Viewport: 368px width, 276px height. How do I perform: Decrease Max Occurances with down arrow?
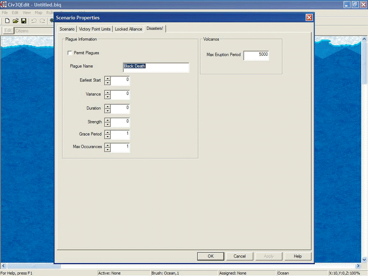[x=108, y=150]
